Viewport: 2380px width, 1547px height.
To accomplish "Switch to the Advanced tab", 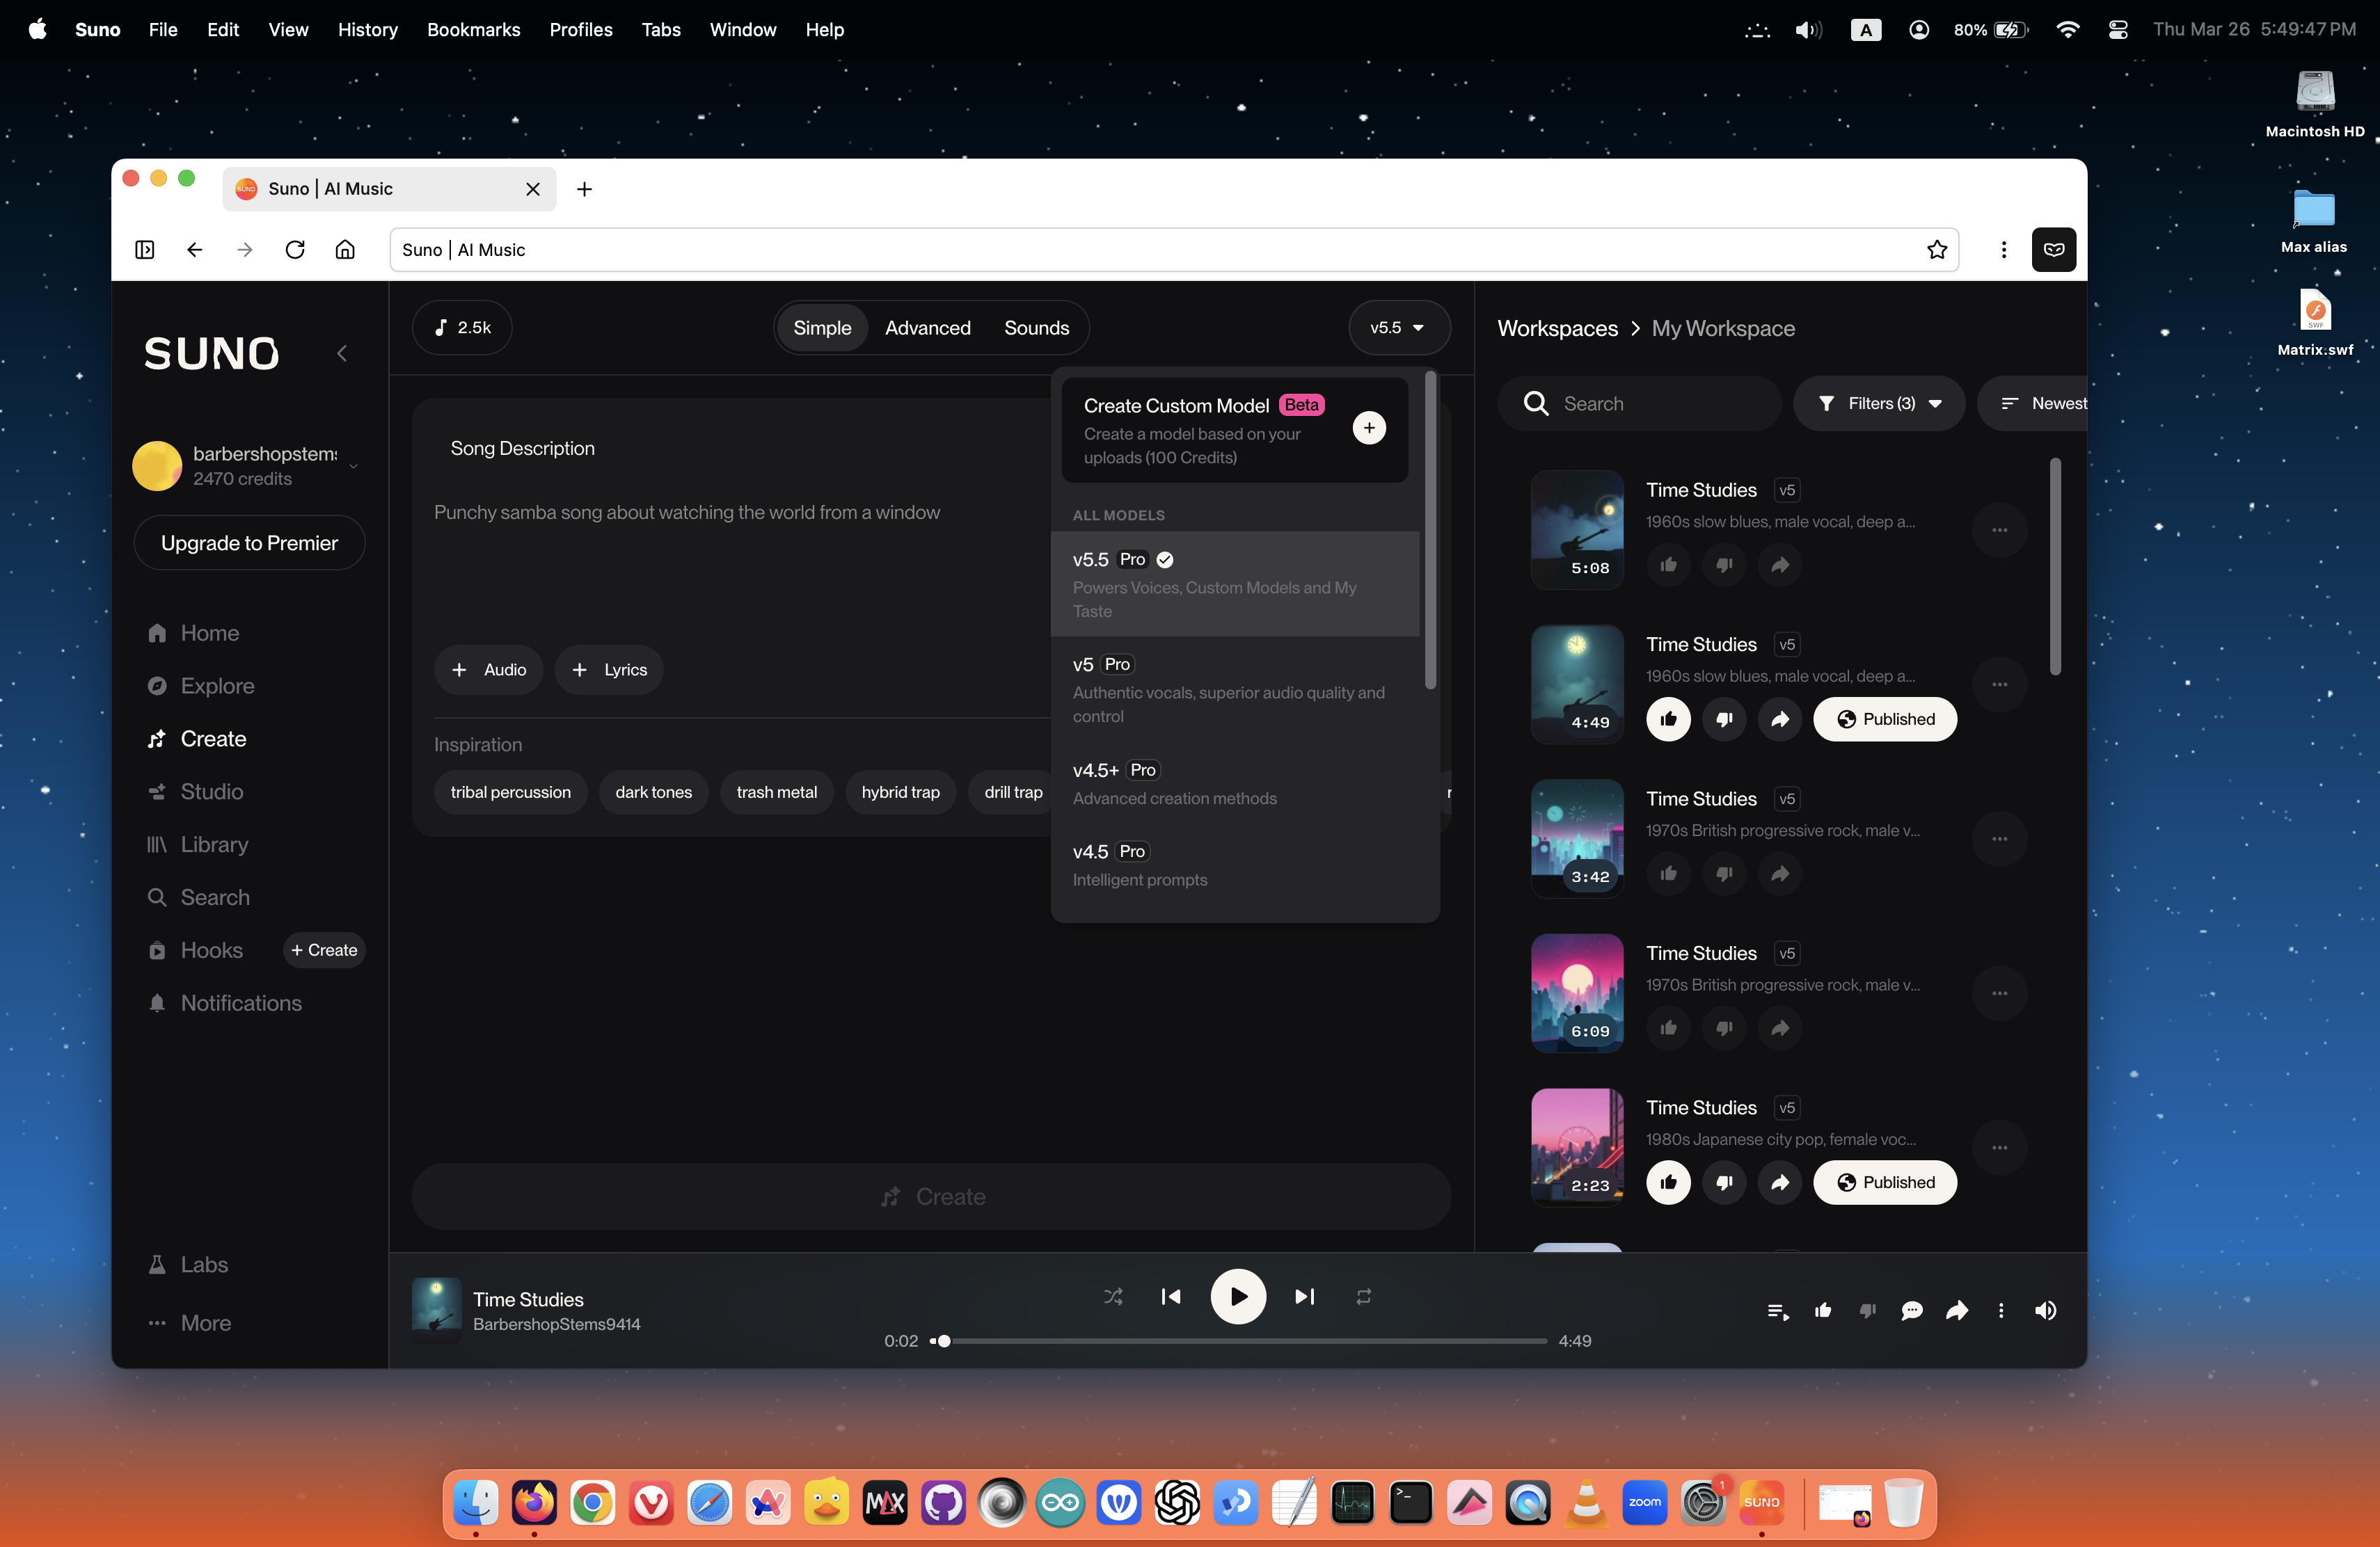I will (927, 328).
